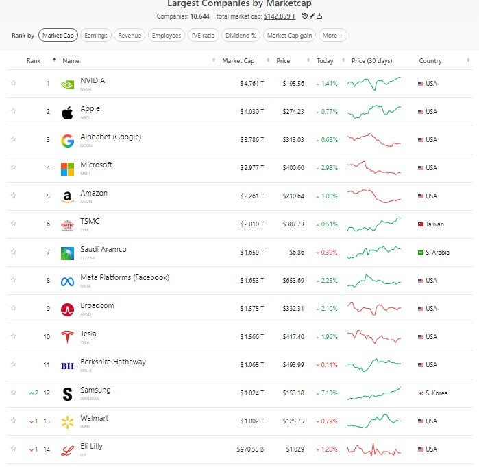Image resolution: width=479 pixels, height=468 pixels.
Task: Open the Alphabet (Google) company link
Action: point(110,137)
